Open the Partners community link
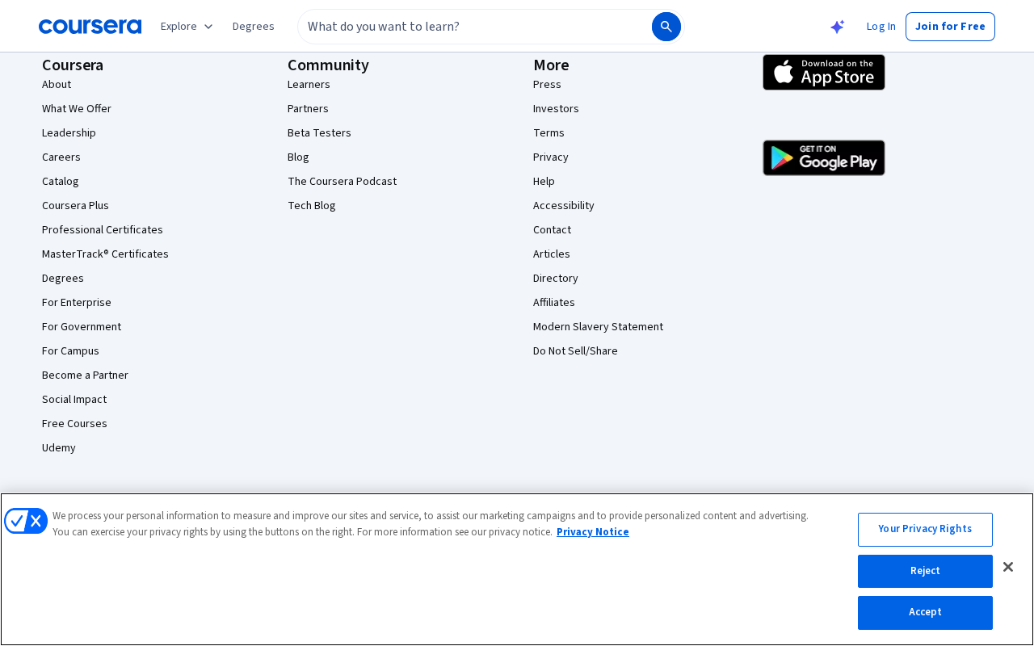Viewport: 1034px width, 646px height. point(308,109)
